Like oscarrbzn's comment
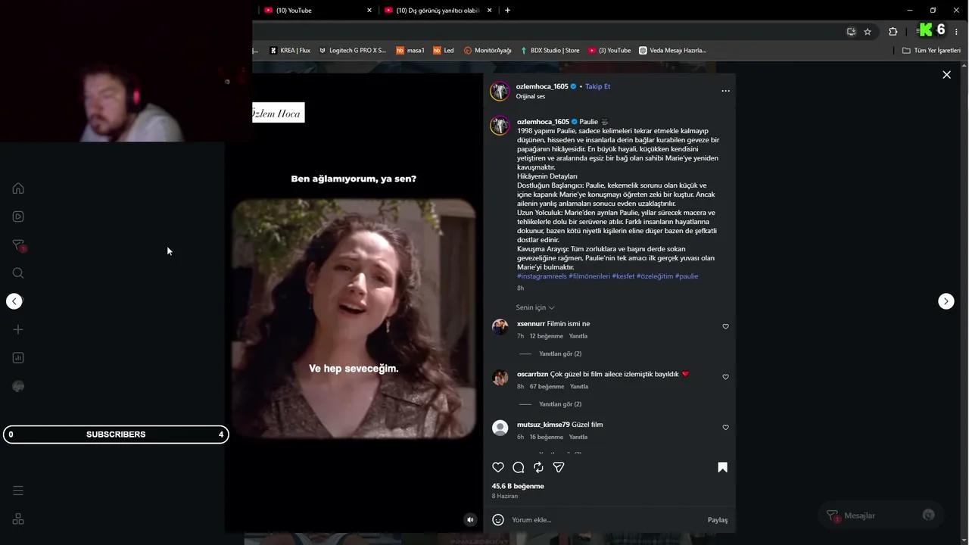Viewport: 969px width, 545px height. [x=725, y=377]
